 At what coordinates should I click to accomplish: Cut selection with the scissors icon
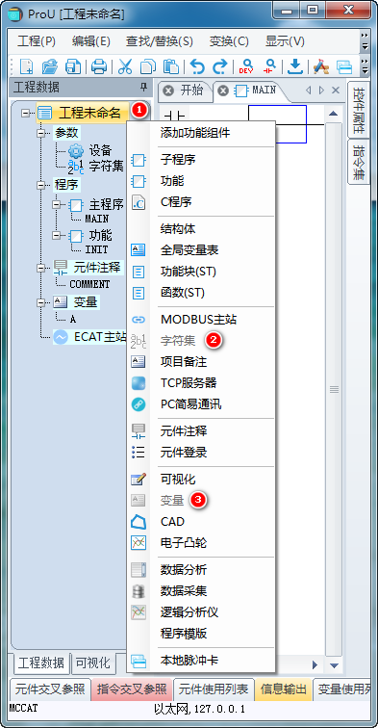(x=125, y=66)
